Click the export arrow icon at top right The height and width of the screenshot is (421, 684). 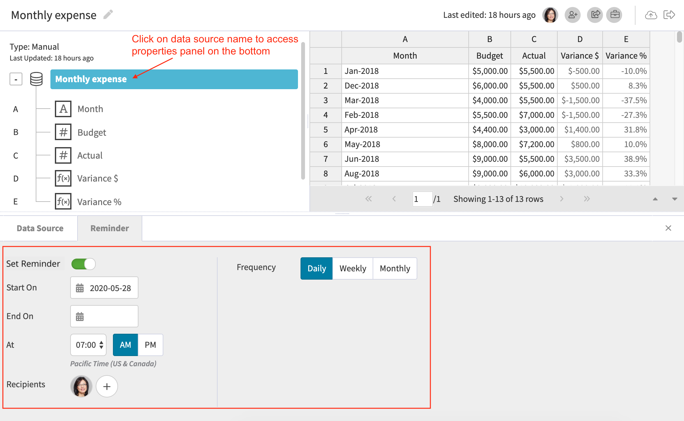(x=669, y=15)
